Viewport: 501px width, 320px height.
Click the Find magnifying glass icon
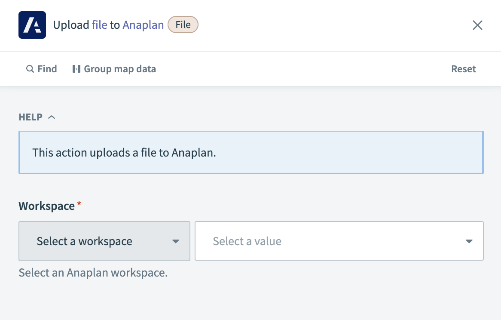pos(29,69)
